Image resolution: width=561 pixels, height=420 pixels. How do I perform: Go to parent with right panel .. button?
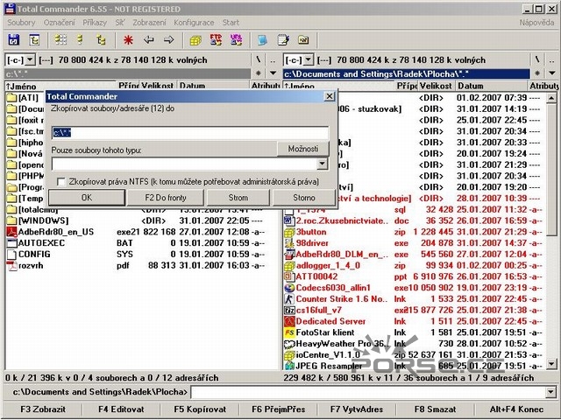[x=552, y=59]
